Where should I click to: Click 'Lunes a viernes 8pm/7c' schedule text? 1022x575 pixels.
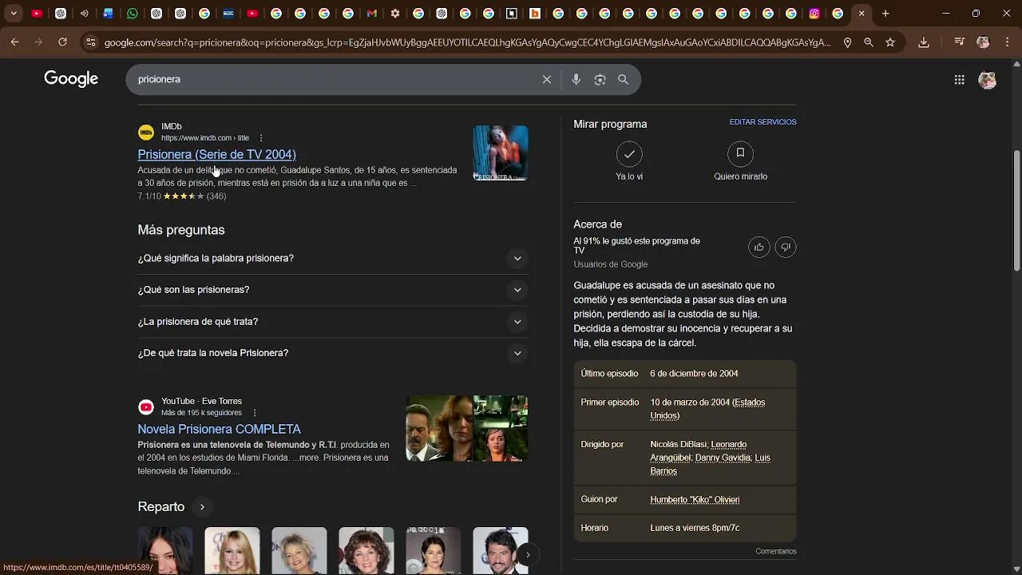coord(695,529)
